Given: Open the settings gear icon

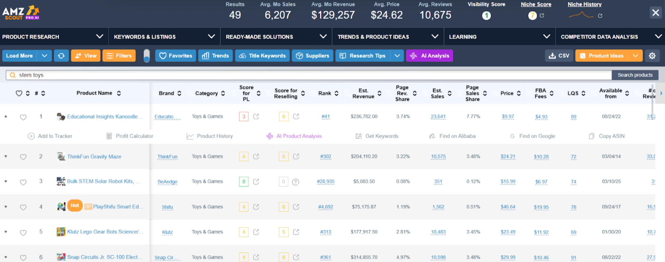Looking at the screenshot, I should point(652,56).
